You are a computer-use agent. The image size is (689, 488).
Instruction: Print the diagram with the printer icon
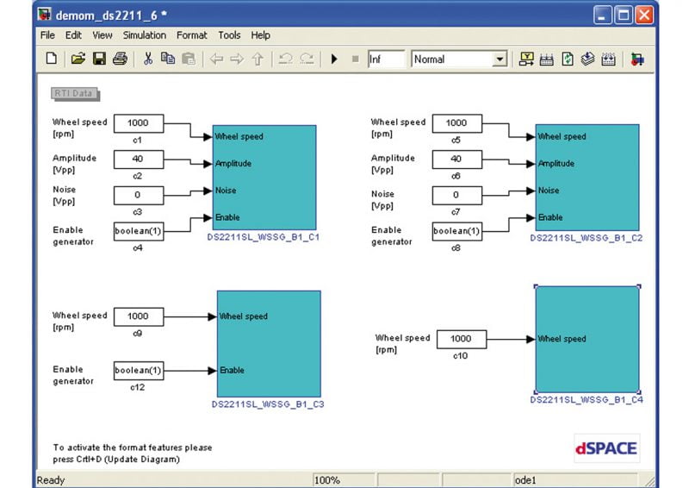[x=120, y=59]
